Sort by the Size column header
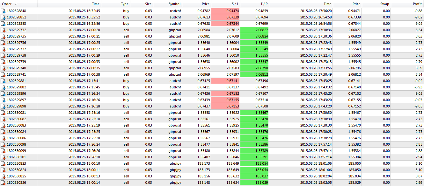The image size is (424, 186). (x=142, y=4)
